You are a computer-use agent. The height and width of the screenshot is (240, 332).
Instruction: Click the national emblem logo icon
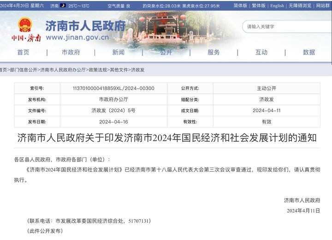(25, 25)
